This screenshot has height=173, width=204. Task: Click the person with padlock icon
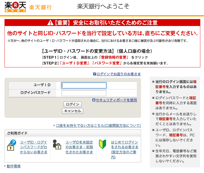click(57, 144)
